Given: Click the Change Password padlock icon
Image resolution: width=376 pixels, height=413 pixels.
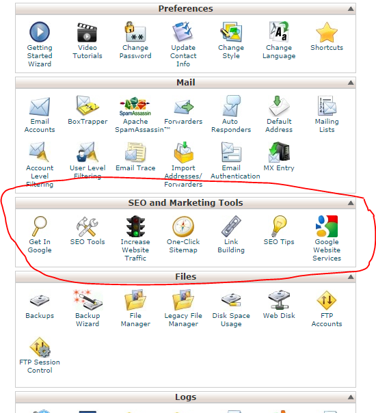Looking at the screenshot, I should [135, 32].
